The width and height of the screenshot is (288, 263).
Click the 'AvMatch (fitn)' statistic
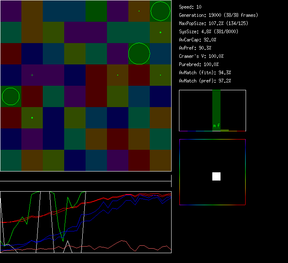point(205,73)
